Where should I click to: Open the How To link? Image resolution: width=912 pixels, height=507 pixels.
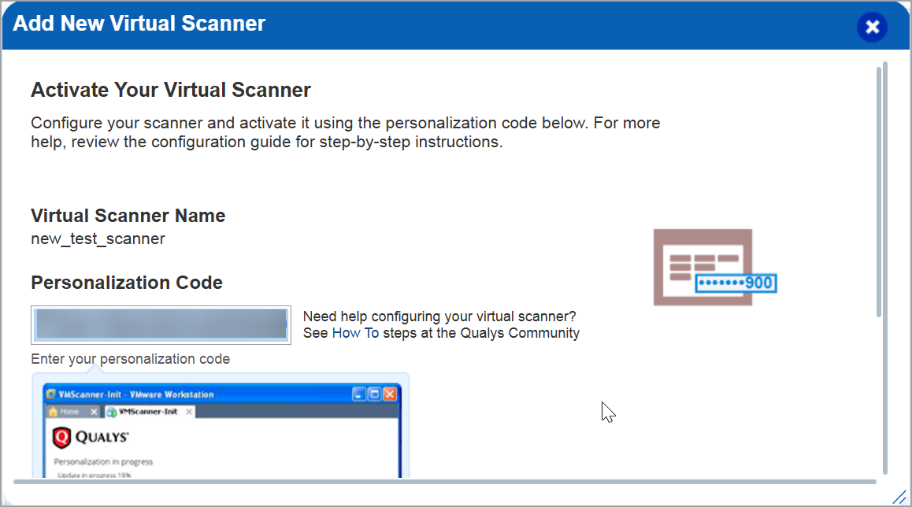355,333
